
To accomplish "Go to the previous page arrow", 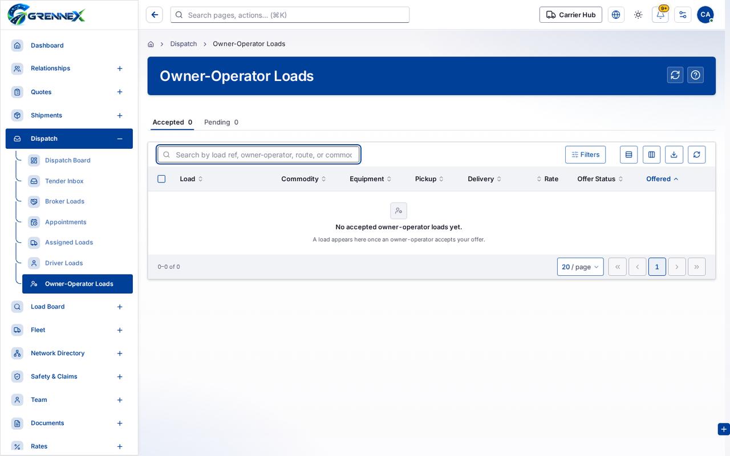I will coord(637,267).
